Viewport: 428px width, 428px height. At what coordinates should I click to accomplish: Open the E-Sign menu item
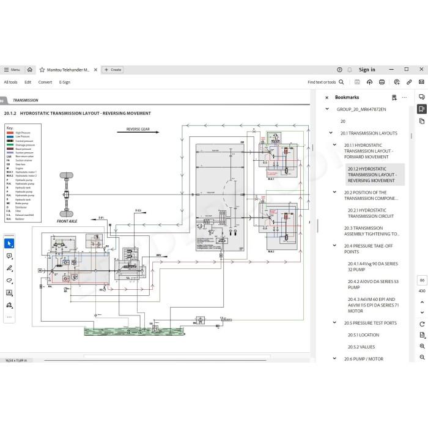(65, 82)
